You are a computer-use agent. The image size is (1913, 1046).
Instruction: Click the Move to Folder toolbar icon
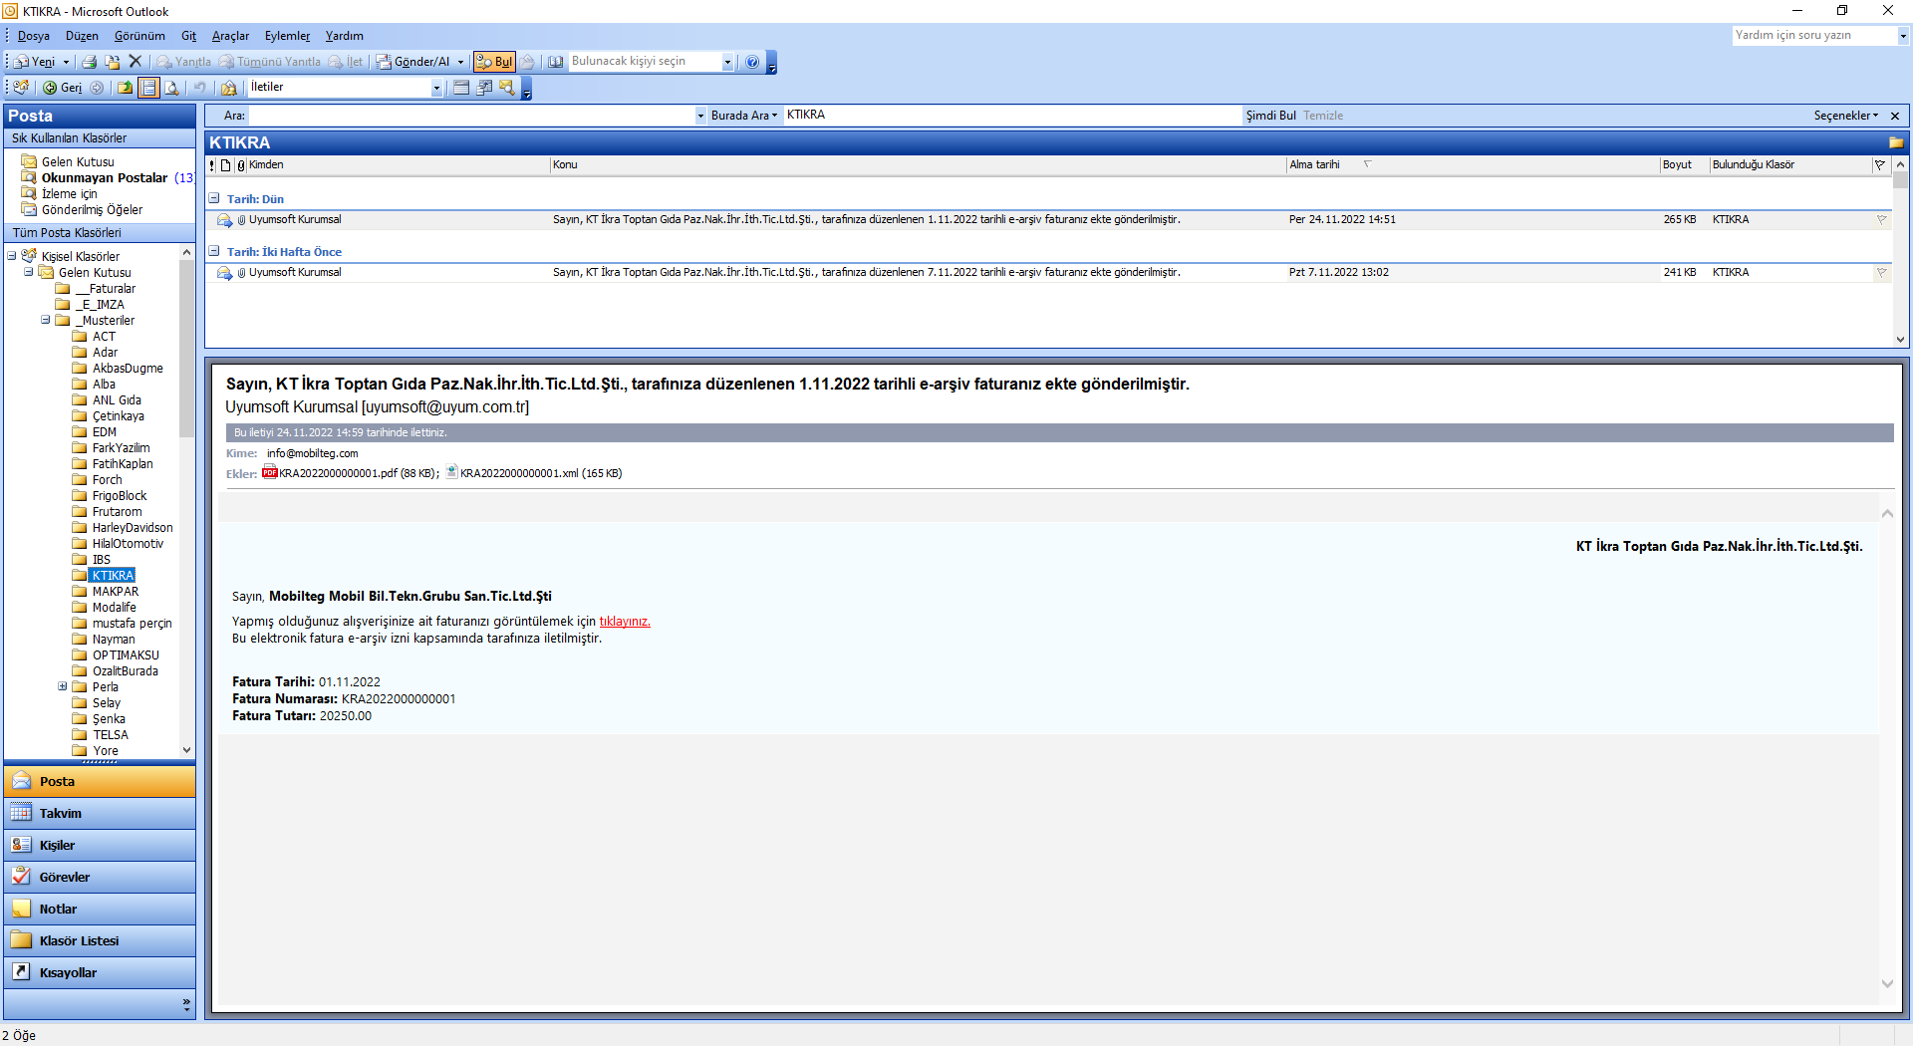pyautogui.click(x=113, y=62)
